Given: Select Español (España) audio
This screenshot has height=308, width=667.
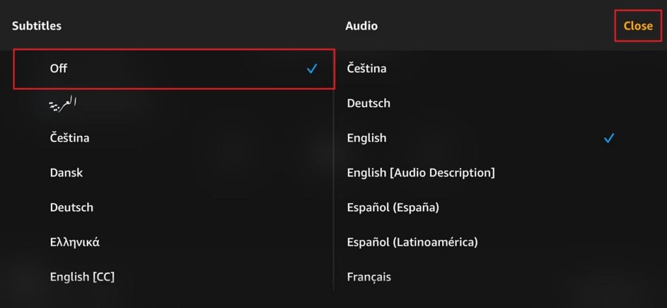Looking at the screenshot, I should pos(393,208).
